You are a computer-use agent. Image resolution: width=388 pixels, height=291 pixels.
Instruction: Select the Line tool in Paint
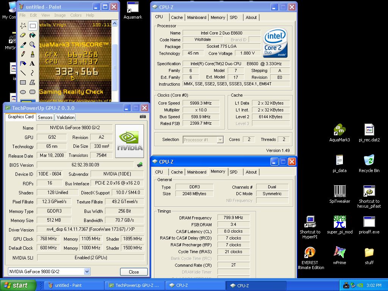(23, 73)
